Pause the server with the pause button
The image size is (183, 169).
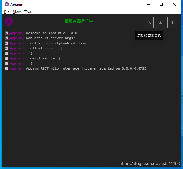171,22
